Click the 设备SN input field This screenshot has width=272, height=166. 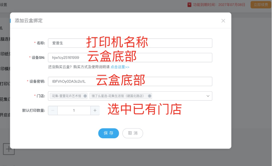(130, 58)
